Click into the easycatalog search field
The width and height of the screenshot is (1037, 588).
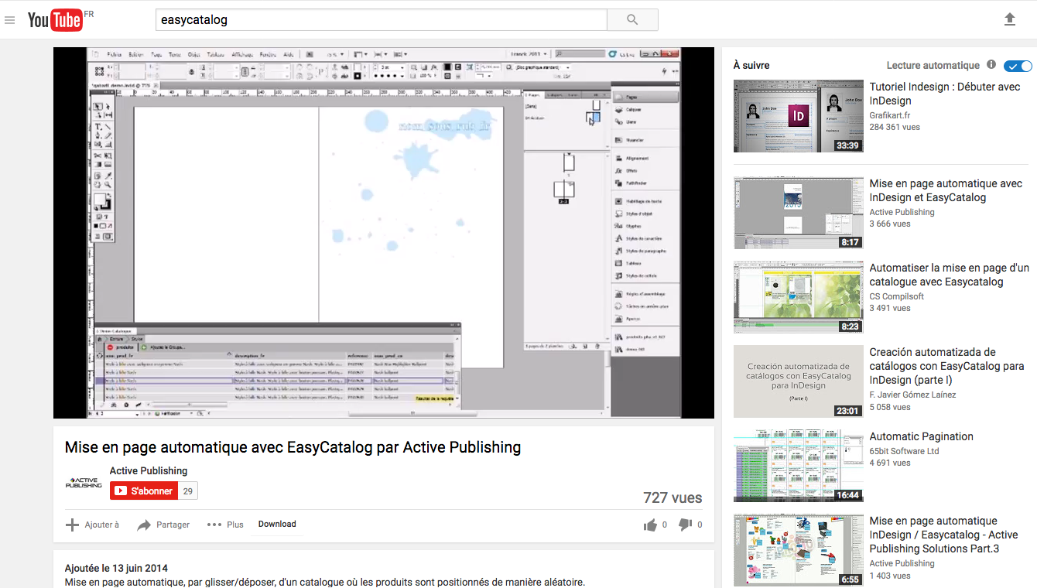pyautogui.click(x=381, y=20)
